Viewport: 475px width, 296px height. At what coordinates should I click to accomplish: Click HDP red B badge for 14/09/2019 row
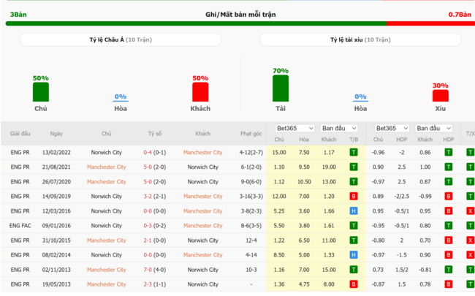pyautogui.click(x=449, y=197)
